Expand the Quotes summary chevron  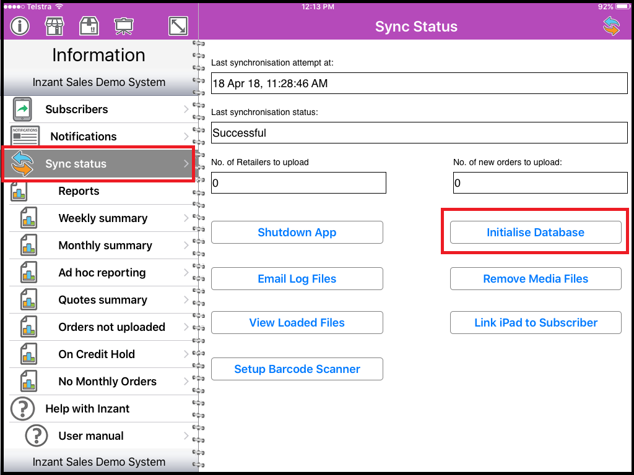point(186,300)
